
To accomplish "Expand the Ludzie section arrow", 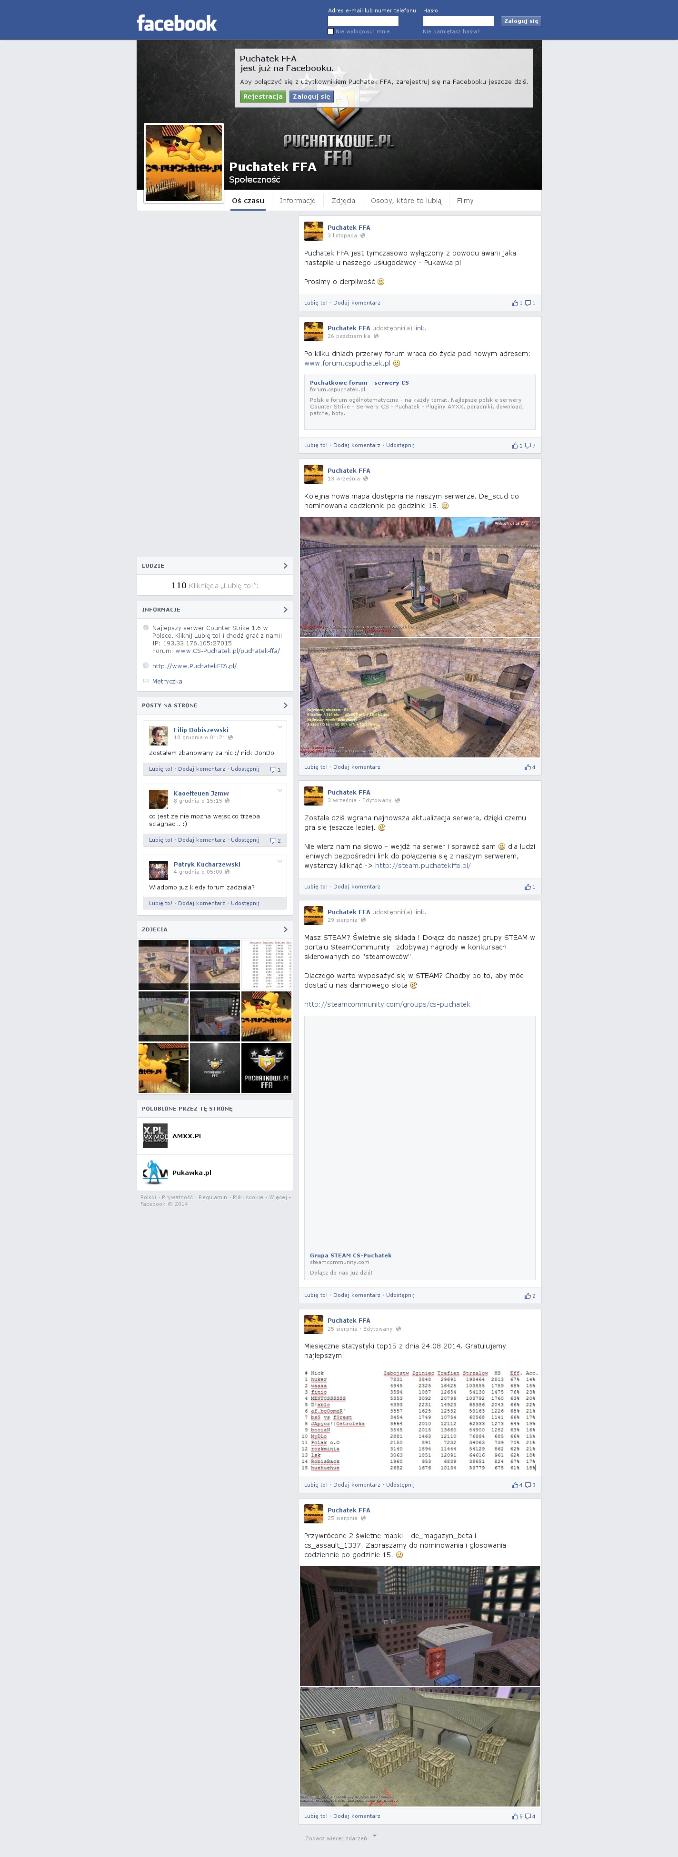I will pyautogui.click(x=285, y=566).
